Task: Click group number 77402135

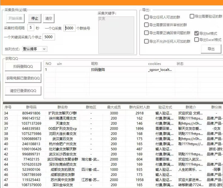Action: 31,159
